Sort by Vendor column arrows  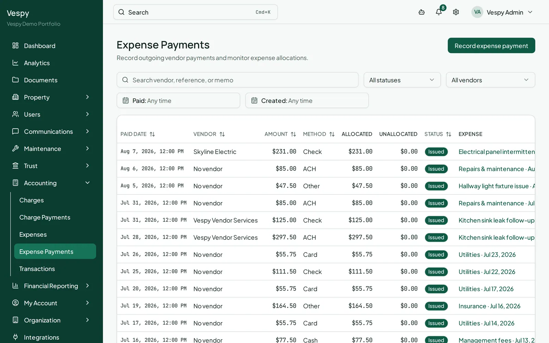click(x=222, y=134)
